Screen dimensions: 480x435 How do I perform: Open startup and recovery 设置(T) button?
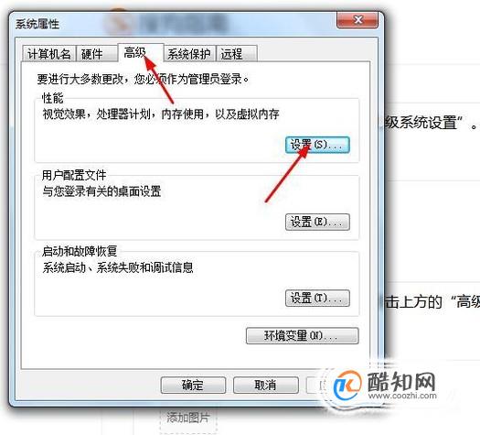[317, 298]
